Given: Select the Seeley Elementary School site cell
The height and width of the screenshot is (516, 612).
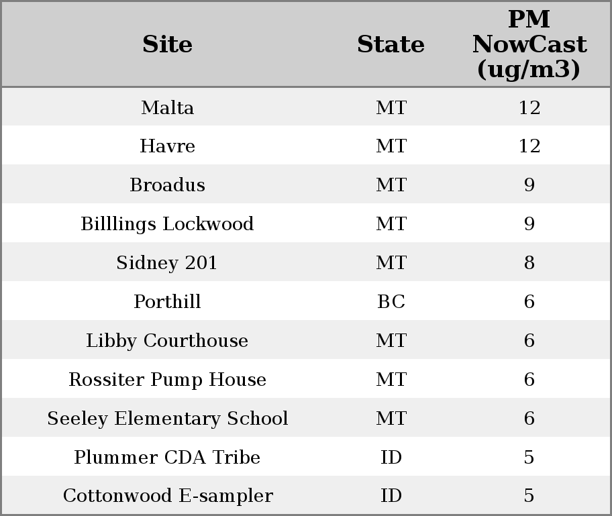Looking at the screenshot, I should tap(167, 419).
